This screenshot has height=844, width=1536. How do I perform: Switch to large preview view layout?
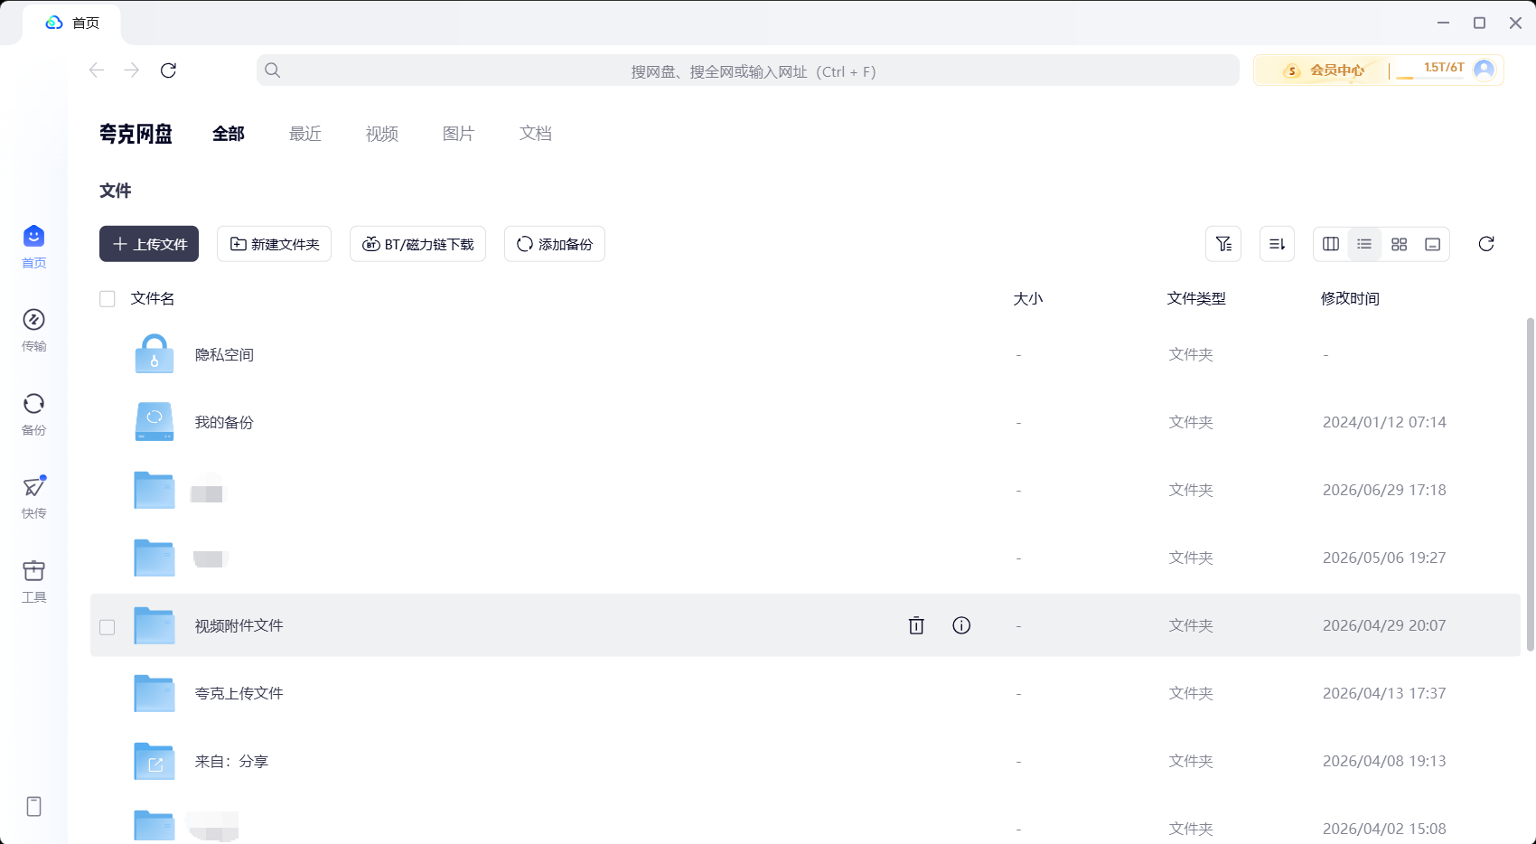tap(1432, 244)
